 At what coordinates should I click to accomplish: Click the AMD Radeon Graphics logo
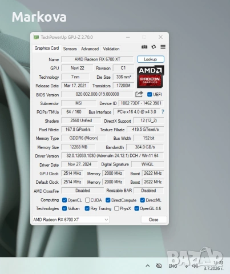click(150, 76)
